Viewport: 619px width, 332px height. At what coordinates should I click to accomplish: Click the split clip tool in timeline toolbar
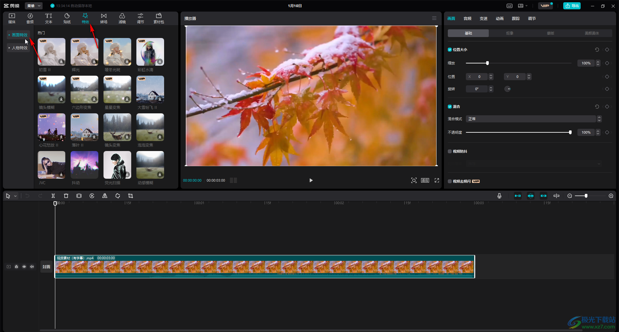click(x=53, y=196)
